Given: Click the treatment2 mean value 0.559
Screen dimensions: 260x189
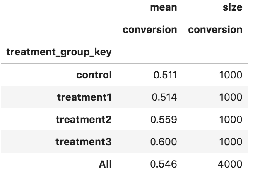Looking at the screenshot, I should click(164, 120).
